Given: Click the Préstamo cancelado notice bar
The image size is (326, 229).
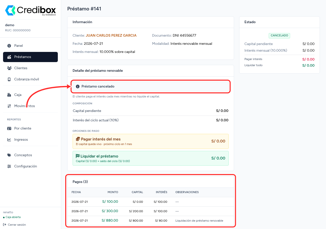Looking at the screenshot, I should (x=151, y=87).
